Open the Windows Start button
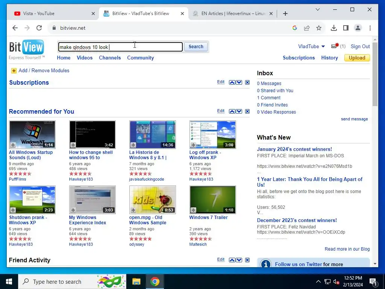 (x=9, y=281)
